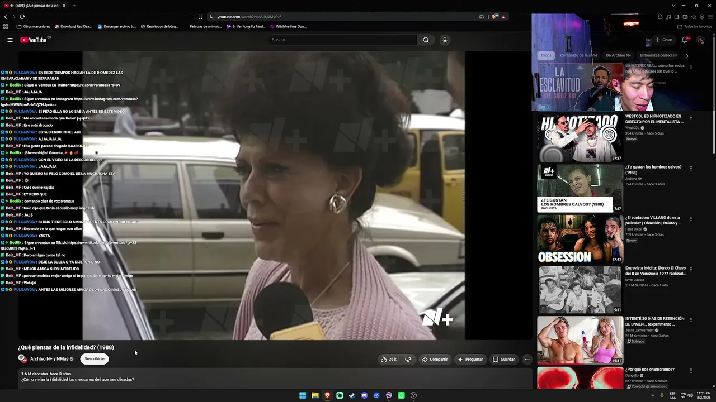
Task: Select 'Contenido de la serie' chip
Action: coord(578,55)
